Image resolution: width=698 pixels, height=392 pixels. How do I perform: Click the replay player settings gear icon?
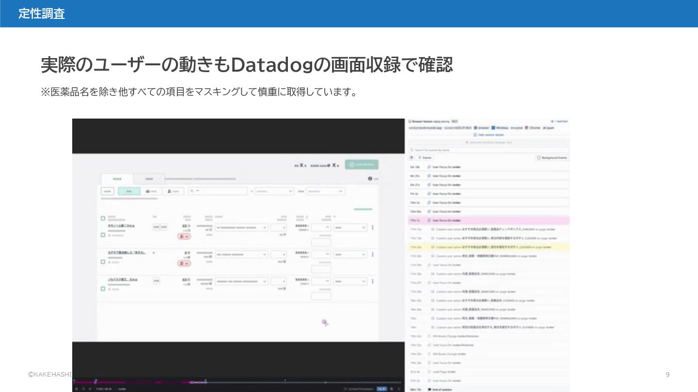click(391, 389)
